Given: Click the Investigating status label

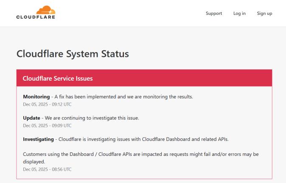Looking at the screenshot, I should pos(38,139).
